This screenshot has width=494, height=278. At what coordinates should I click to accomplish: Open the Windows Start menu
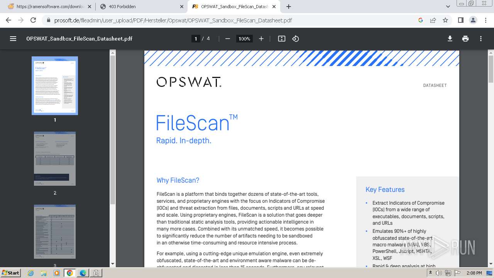click(11, 273)
